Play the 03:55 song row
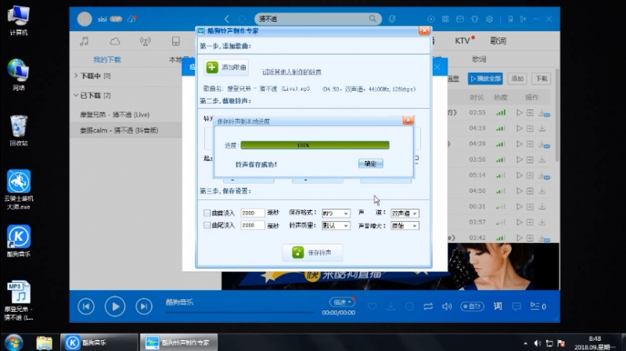 coord(519,113)
